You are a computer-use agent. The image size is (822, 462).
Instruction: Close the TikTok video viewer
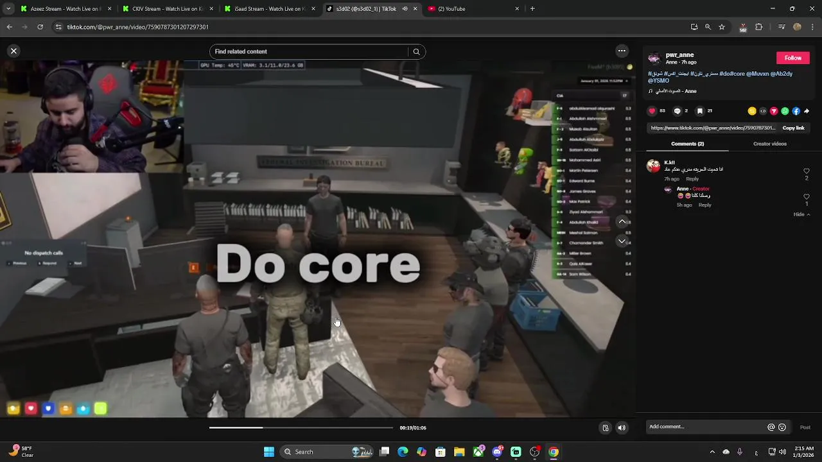(13, 51)
